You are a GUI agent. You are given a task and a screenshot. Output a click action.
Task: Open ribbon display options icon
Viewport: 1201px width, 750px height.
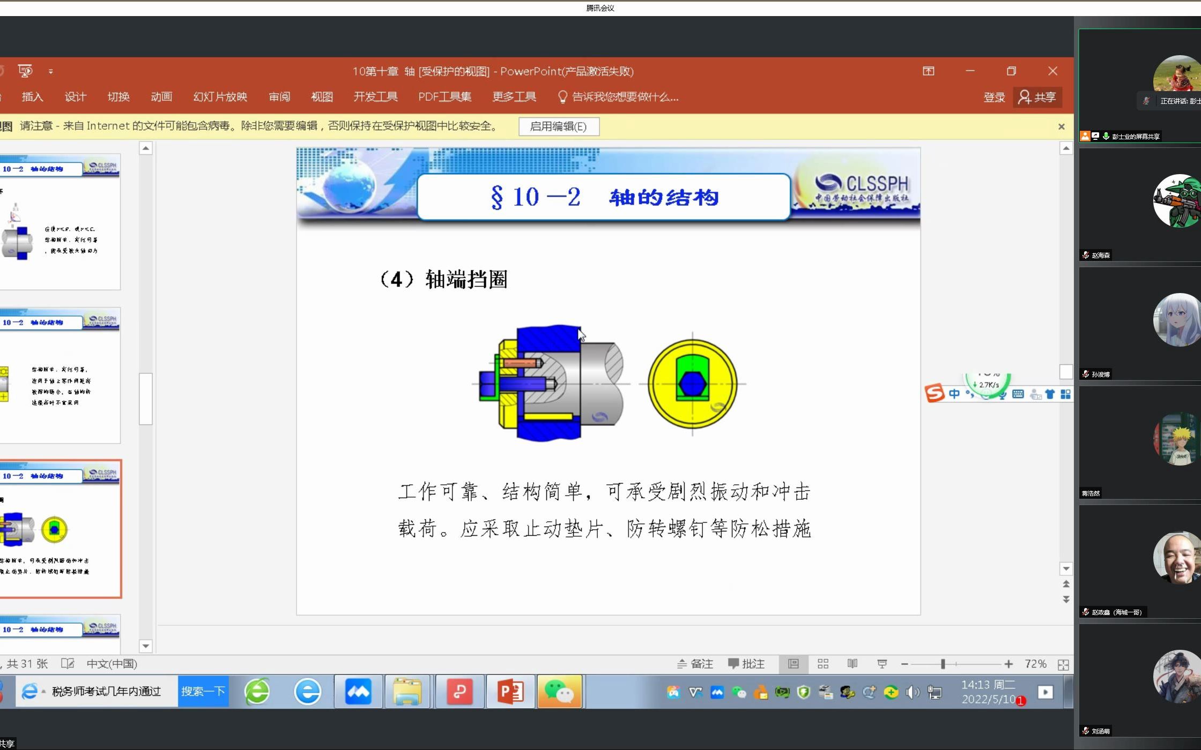coord(929,71)
